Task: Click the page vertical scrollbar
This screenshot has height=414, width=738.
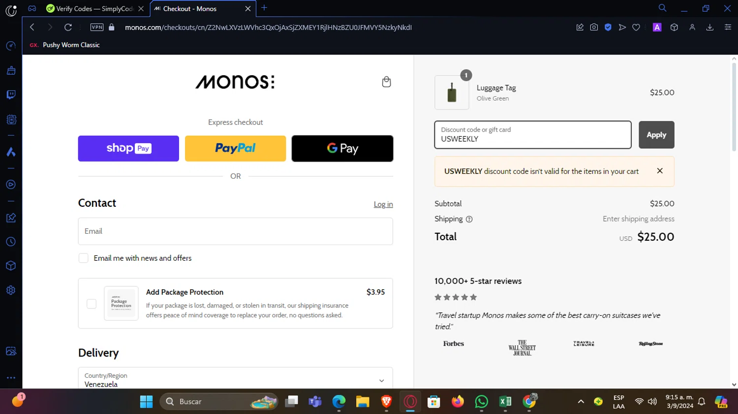Action: tap(734, 108)
